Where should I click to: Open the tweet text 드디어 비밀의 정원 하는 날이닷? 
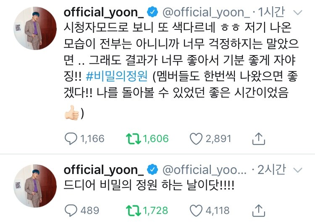click(149, 185)
